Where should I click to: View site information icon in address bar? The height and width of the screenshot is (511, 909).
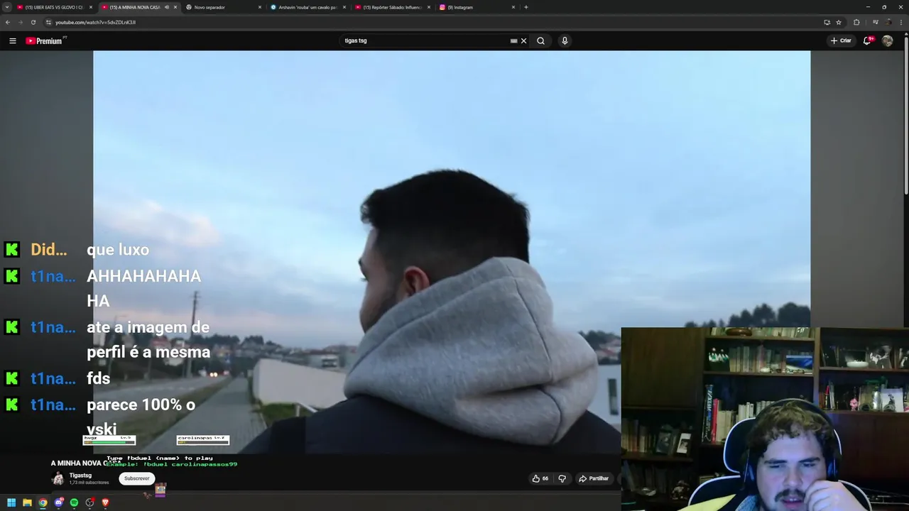pyautogui.click(x=48, y=22)
